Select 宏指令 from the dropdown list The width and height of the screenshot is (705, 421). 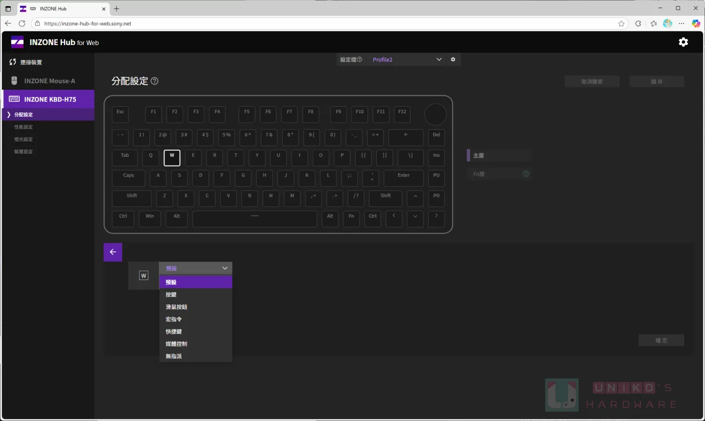tap(174, 320)
